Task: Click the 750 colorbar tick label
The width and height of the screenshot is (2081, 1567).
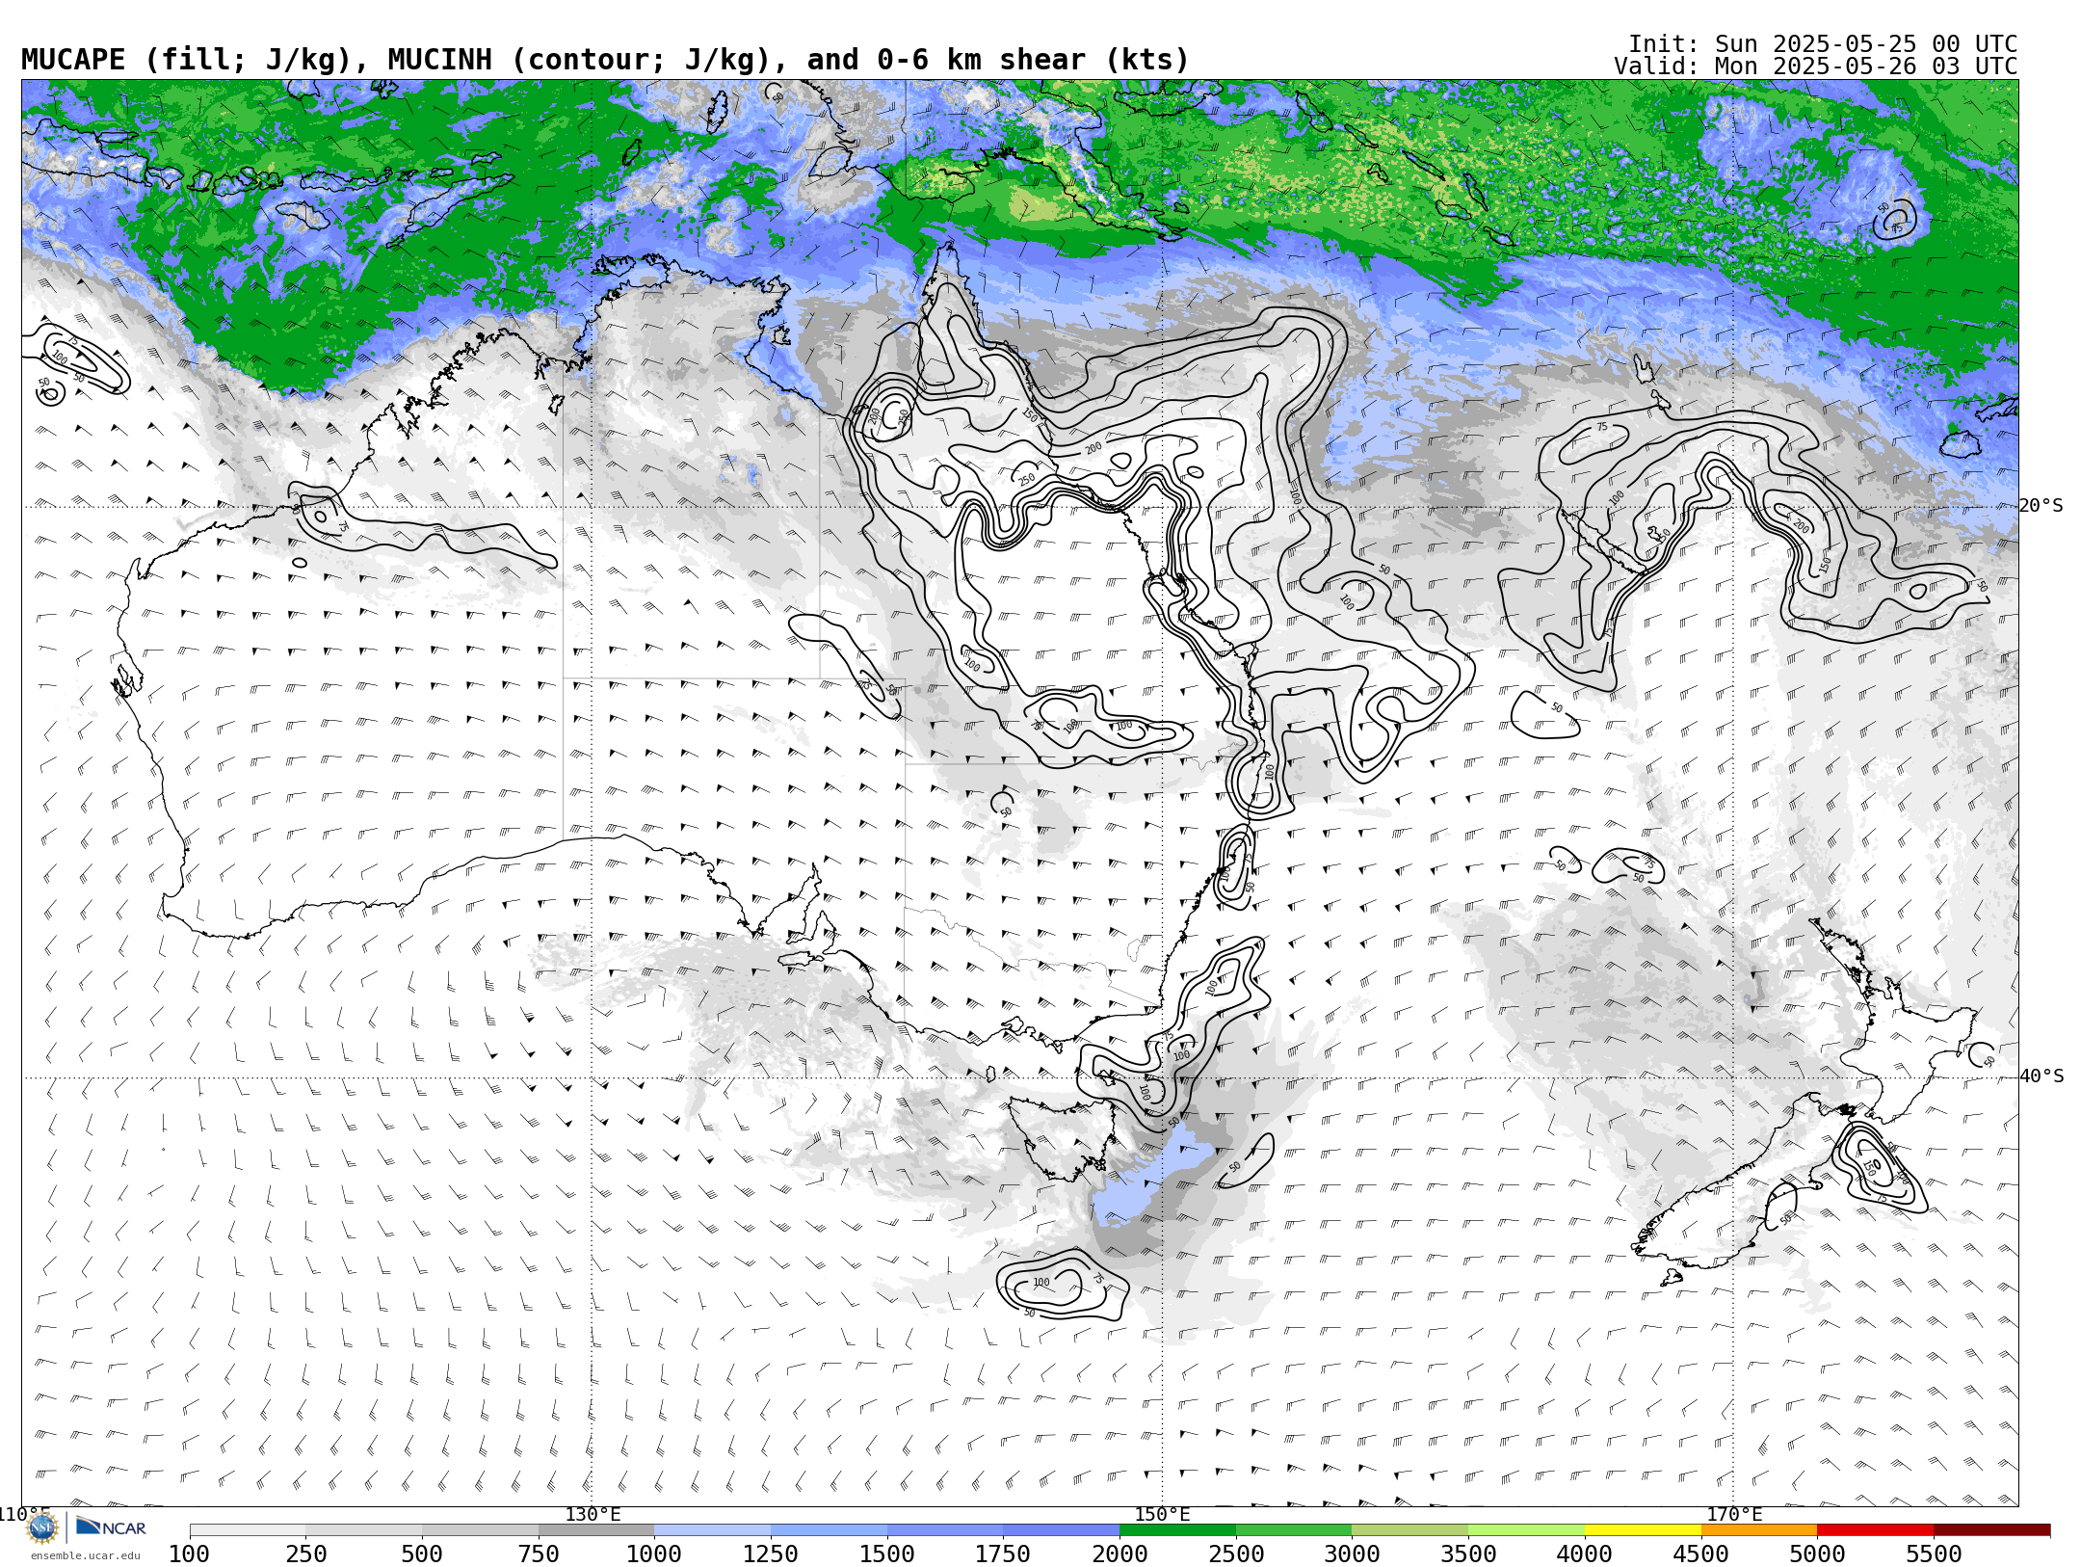Action: pos(539,1554)
